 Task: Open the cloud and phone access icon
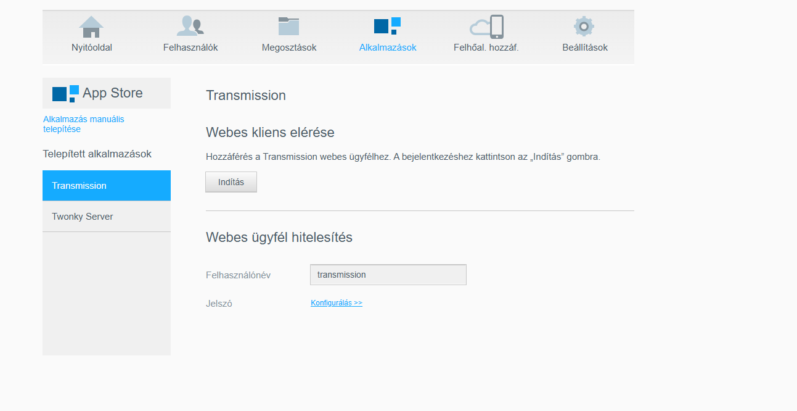[x=486, y=27]
